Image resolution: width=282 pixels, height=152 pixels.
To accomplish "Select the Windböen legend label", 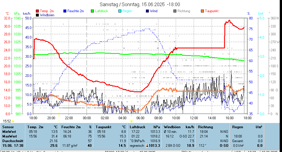I will (47, 15).
